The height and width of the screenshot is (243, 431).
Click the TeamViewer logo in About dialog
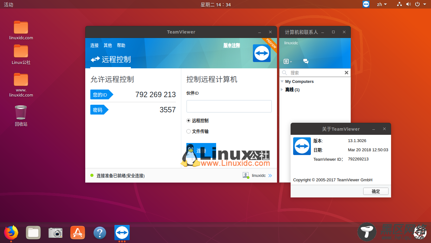(302, 146)
